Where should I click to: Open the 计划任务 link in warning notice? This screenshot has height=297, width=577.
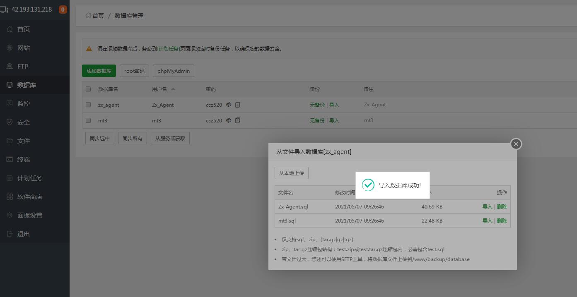(x=169, y=49)
